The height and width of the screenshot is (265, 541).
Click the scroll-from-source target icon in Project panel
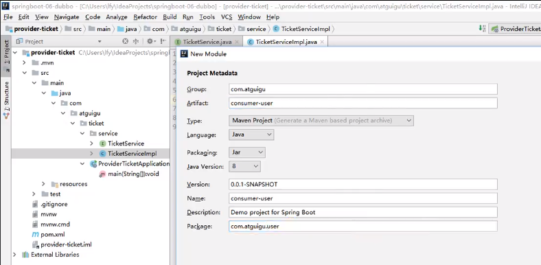tap(125, 41)
